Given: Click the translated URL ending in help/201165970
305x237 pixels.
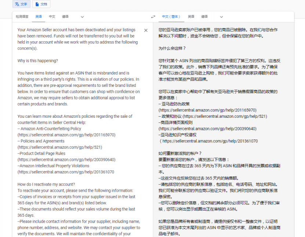Looking at the screenshot, I should coord(207,110).
